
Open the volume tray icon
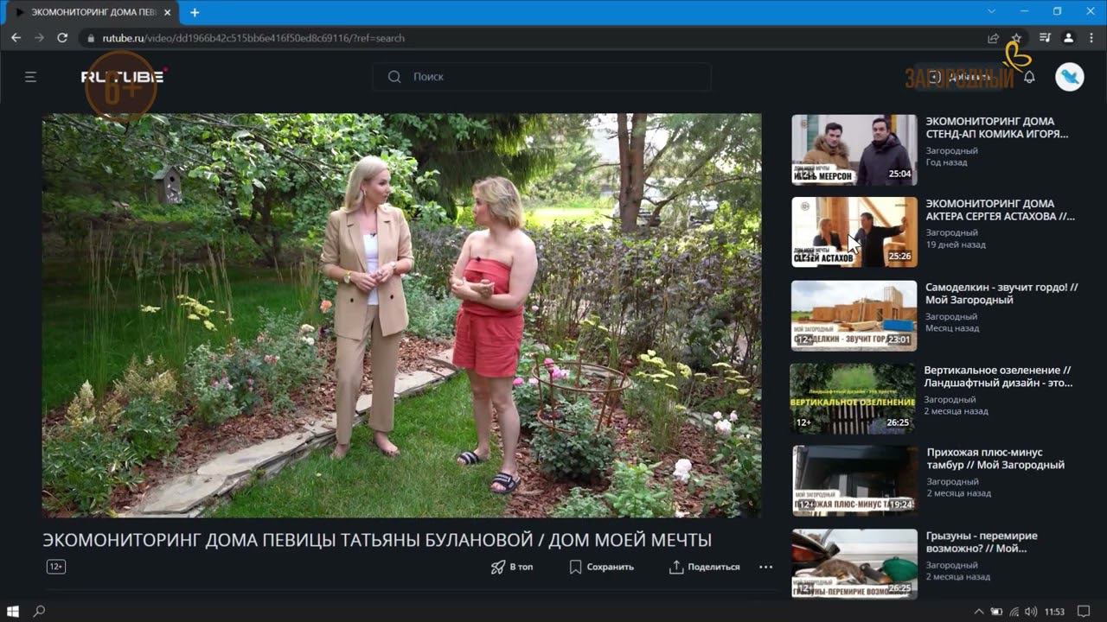(1030, 612)
